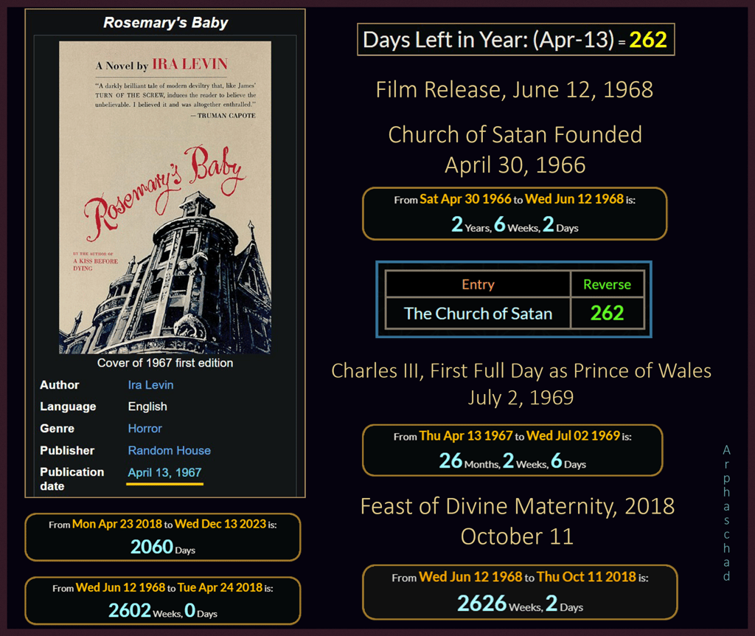The image size is (755, 636).
Task: Open the Random House publisher link
Action: tap(169, 451)
